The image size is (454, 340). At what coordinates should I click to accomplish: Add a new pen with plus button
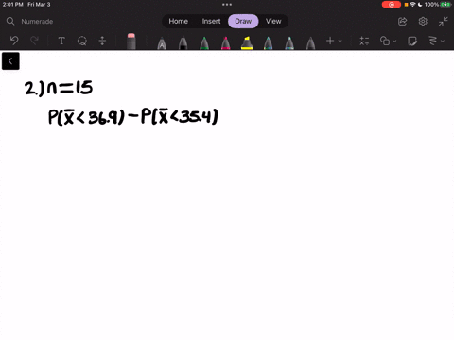[330, 41]
